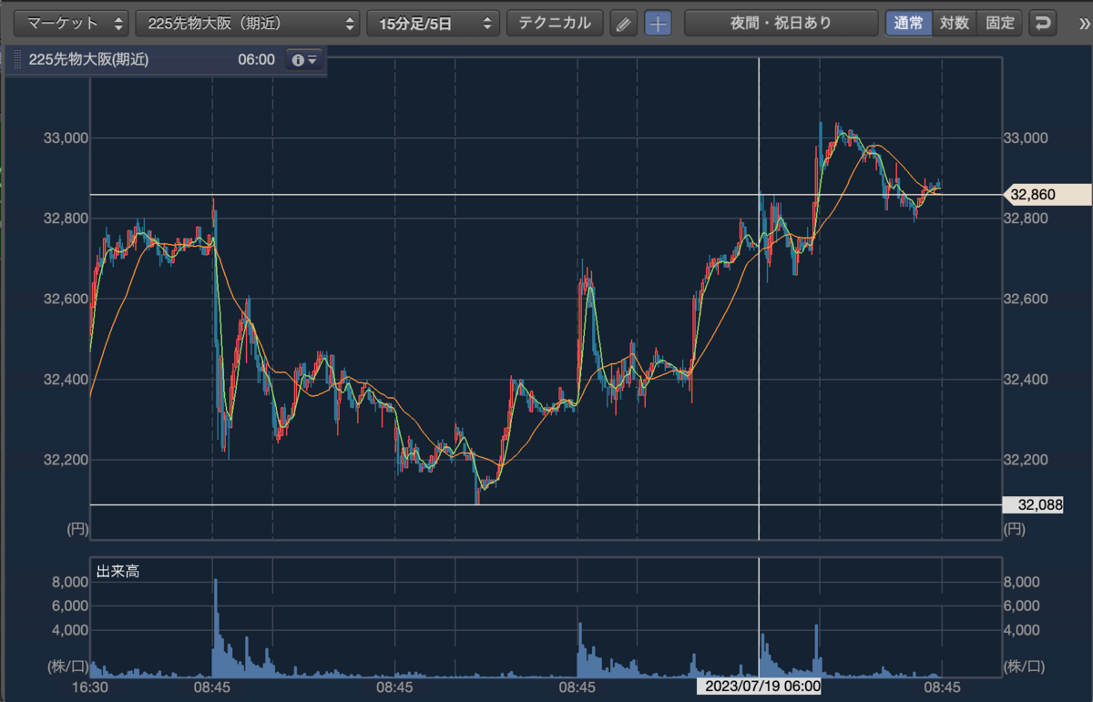Click the 225先物大阪(期近) legend label
This screenshot has height=702, width=1093.
point(88,60)
